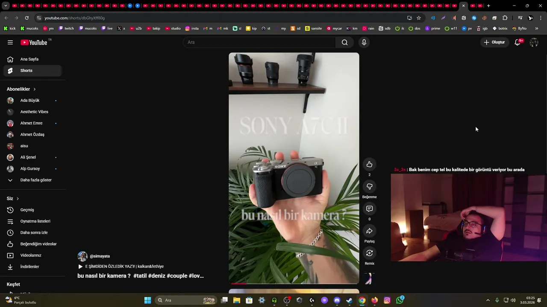Image resolution: width=547 pixels, height=307 pixels.
Task: Open the Alp Gursoy channel
Action: (32, 168)
